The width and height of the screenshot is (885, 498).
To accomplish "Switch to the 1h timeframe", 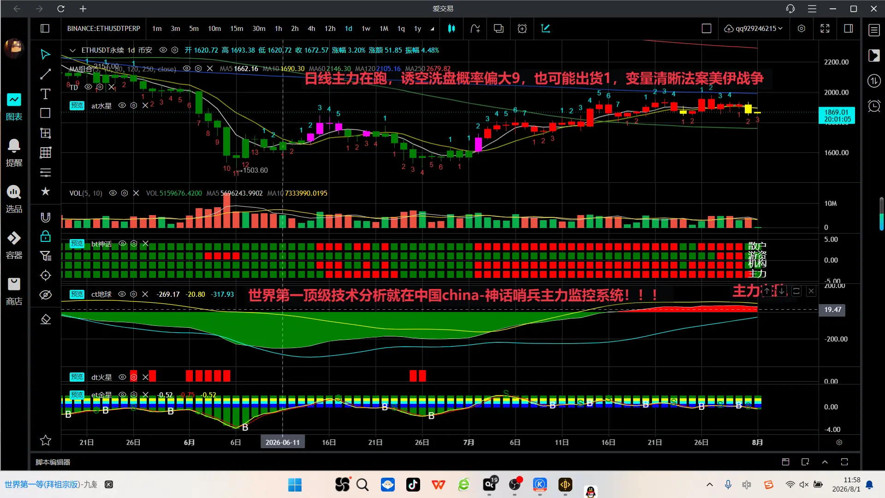I will tap(279, 29).
